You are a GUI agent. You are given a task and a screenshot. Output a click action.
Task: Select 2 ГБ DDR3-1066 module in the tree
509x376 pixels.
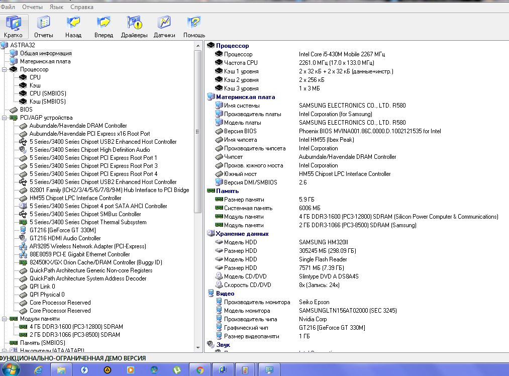75,335
